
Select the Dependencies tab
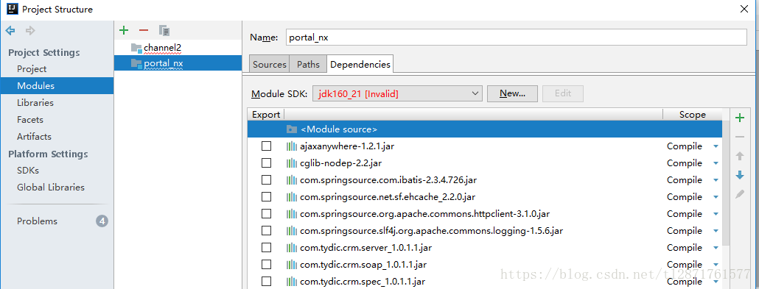360,64
